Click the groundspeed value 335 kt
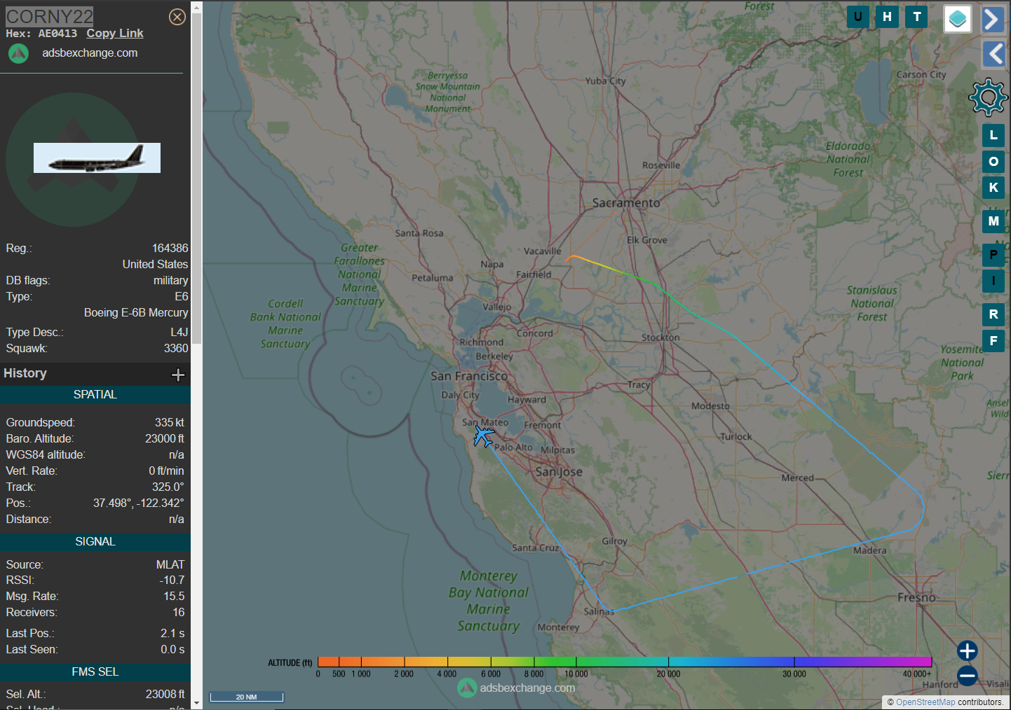Screen dimensions: 1011x710 170,422
